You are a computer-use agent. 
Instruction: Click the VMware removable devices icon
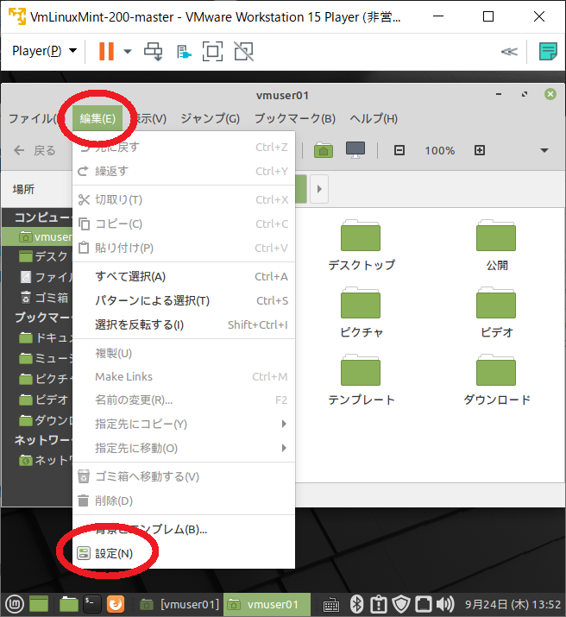click(x=184, y=52)
